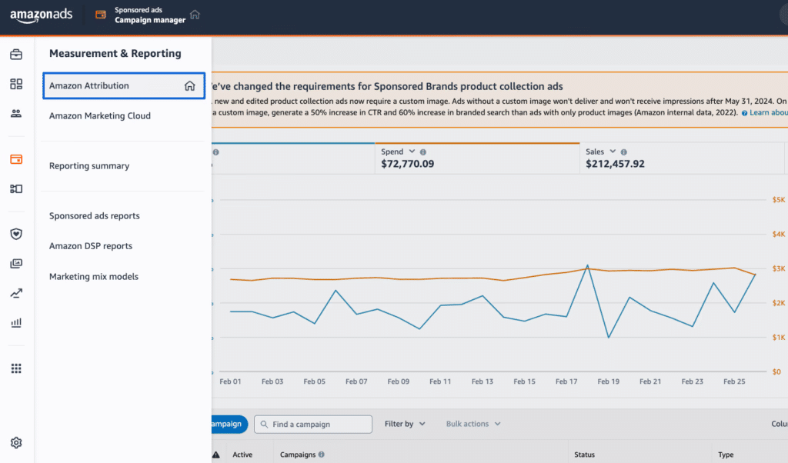
Task: Open the nine-dot apps grid icon
Action: click(x=16, y=368)
